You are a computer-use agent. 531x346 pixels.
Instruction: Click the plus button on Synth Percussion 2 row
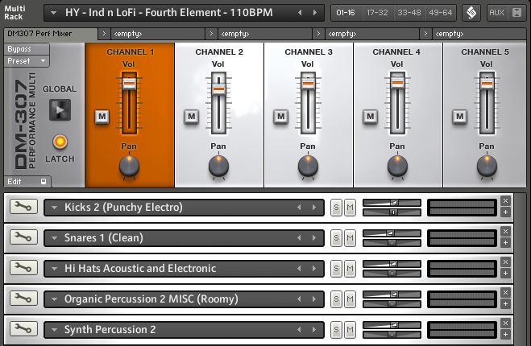[x=505, y=335]
